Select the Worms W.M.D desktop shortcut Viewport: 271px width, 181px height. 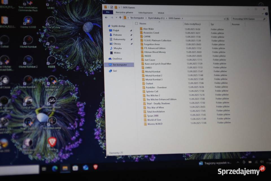(28, 22)
